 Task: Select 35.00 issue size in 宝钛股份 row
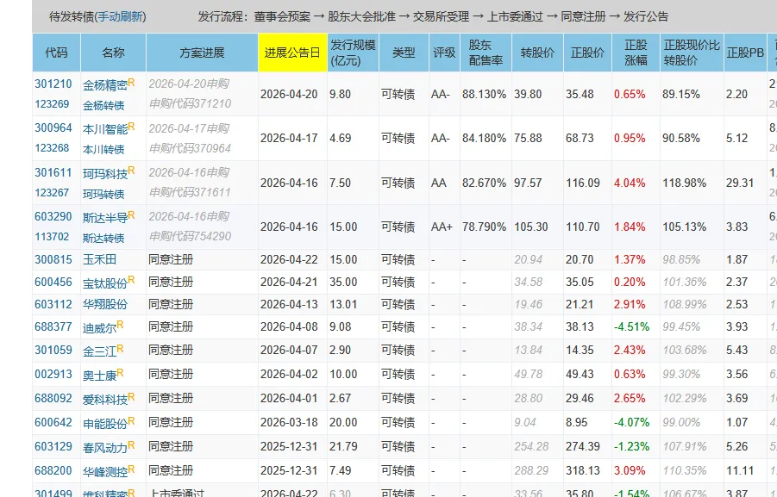[343, 283]
